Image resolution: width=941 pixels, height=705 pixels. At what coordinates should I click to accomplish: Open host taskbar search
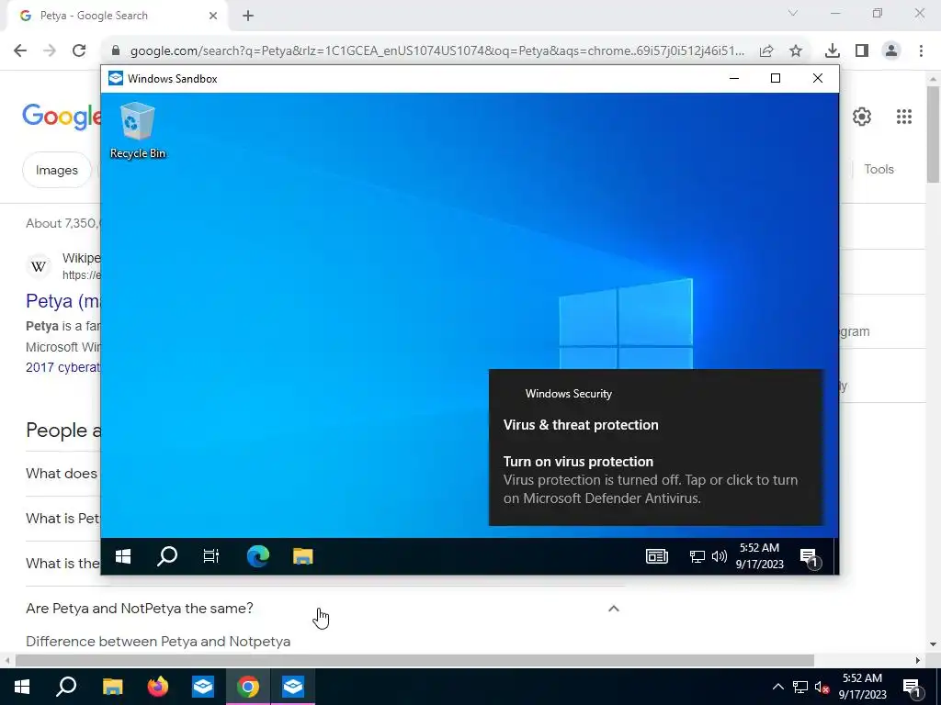click(x=66, y=687)
